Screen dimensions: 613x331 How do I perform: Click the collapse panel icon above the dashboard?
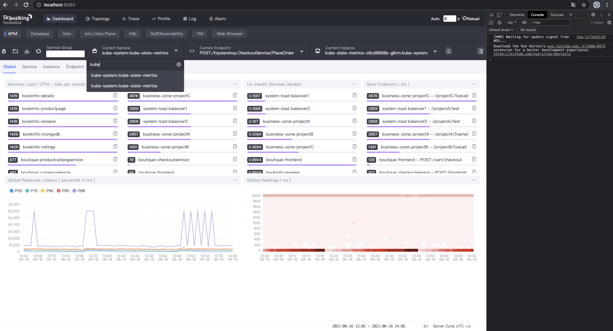coord(480,51)
